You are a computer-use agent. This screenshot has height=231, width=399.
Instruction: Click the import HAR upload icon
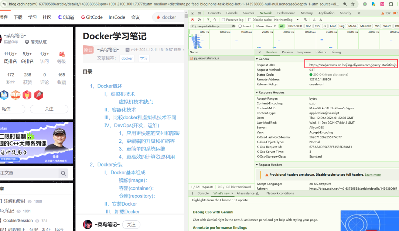pos(314,20)
